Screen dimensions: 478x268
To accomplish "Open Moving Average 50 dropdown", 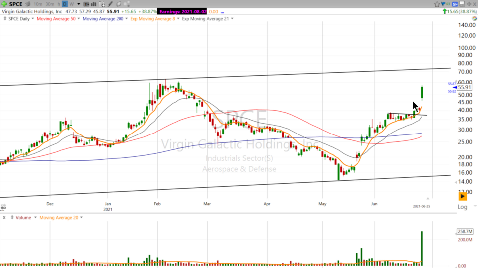I will coord(79,19).
